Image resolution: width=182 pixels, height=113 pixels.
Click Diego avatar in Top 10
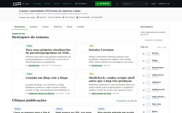(148, 61)
